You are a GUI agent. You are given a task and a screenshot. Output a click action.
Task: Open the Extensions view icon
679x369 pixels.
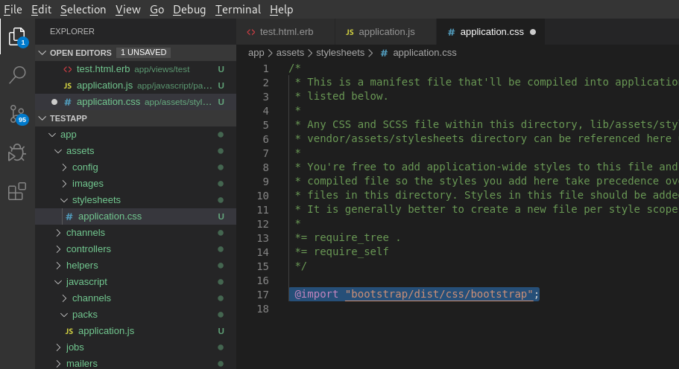(16, 192)
